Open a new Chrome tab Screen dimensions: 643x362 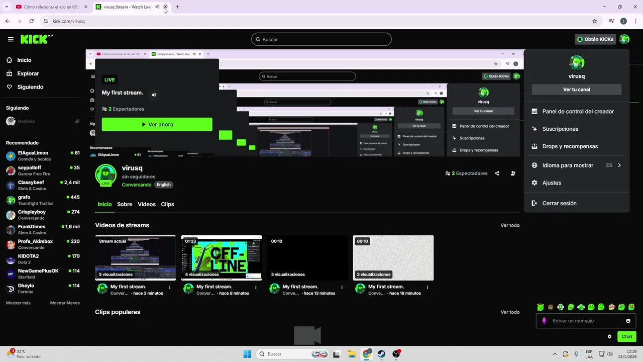pos(177,7)
